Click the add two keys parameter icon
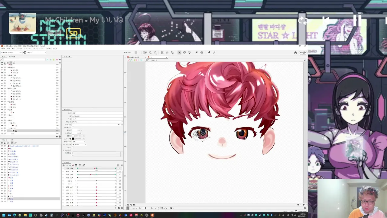The height and width of the screenshot is (218, 387). pyautogui.click(x=67, y=165)
